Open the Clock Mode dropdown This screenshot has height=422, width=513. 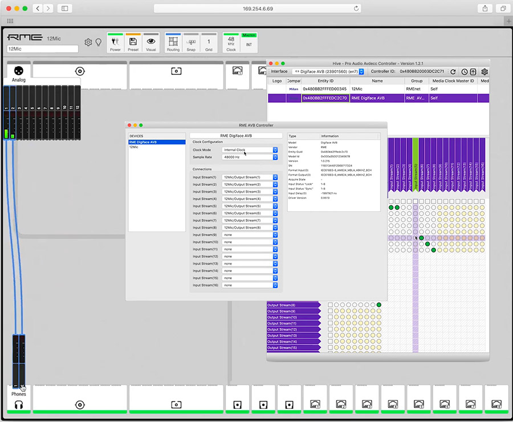tap(250, 150)
